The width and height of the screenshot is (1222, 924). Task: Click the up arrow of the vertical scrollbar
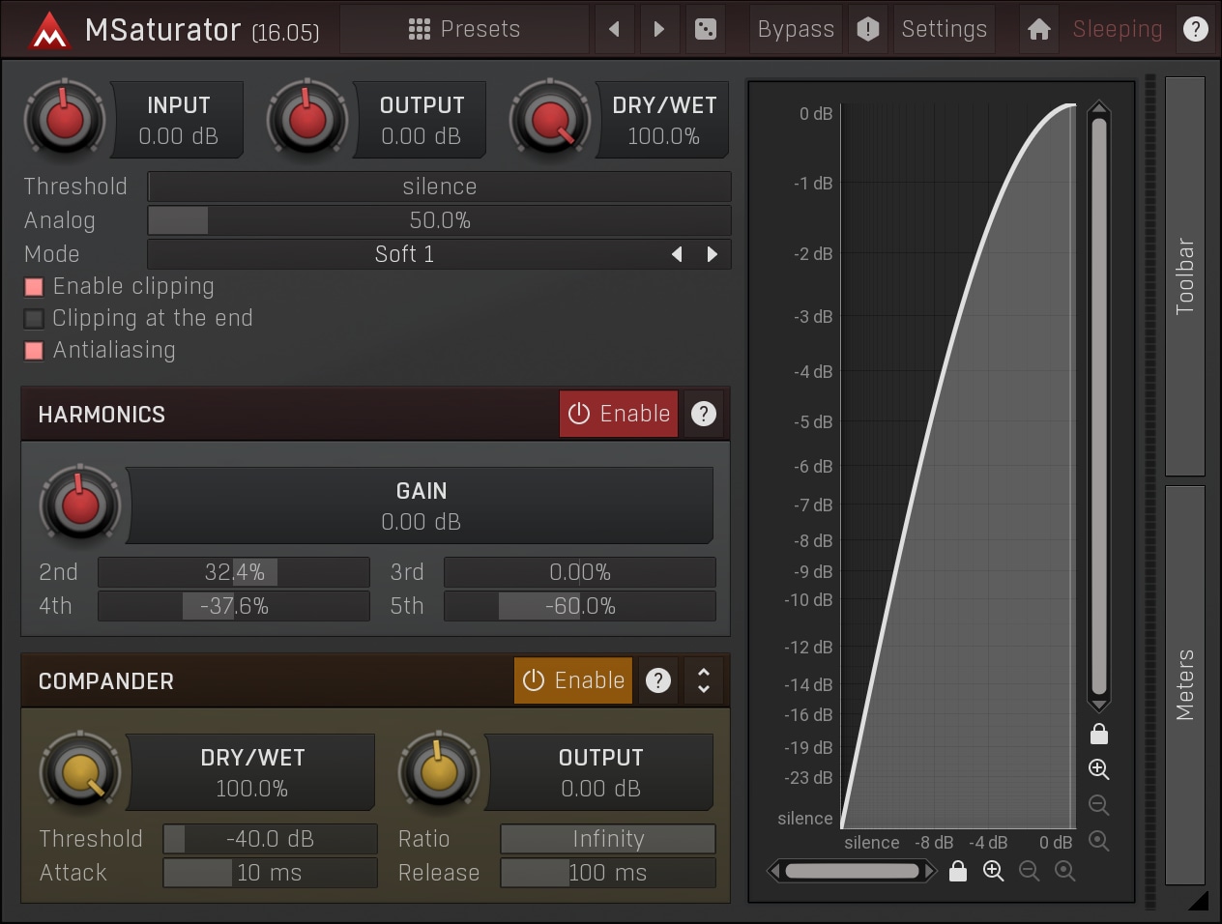pyautogui.click(x=1098, y=107)
